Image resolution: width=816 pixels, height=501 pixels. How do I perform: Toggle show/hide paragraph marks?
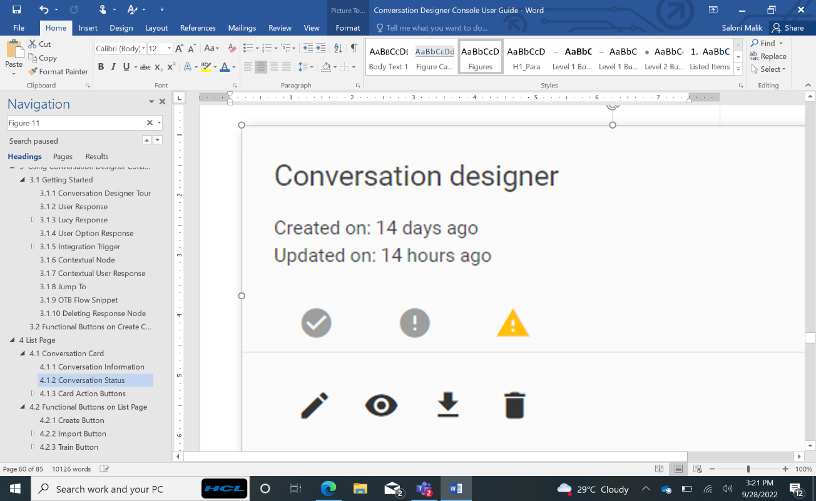coord(354,48)
